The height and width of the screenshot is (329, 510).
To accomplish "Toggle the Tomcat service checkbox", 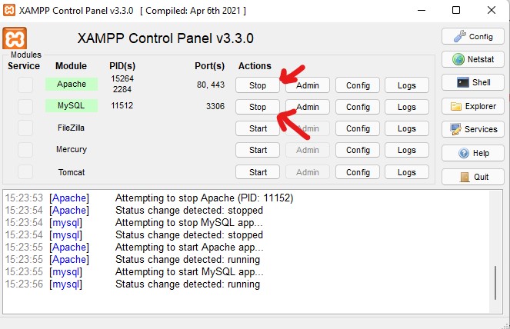I will (25, 172).
